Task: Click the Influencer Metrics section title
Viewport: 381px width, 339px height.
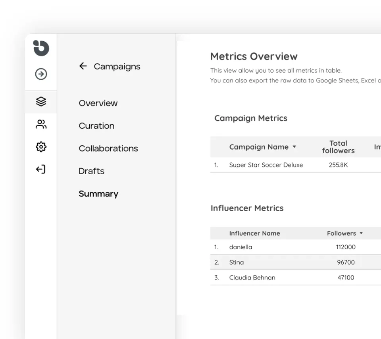Action: click(247, 208)
